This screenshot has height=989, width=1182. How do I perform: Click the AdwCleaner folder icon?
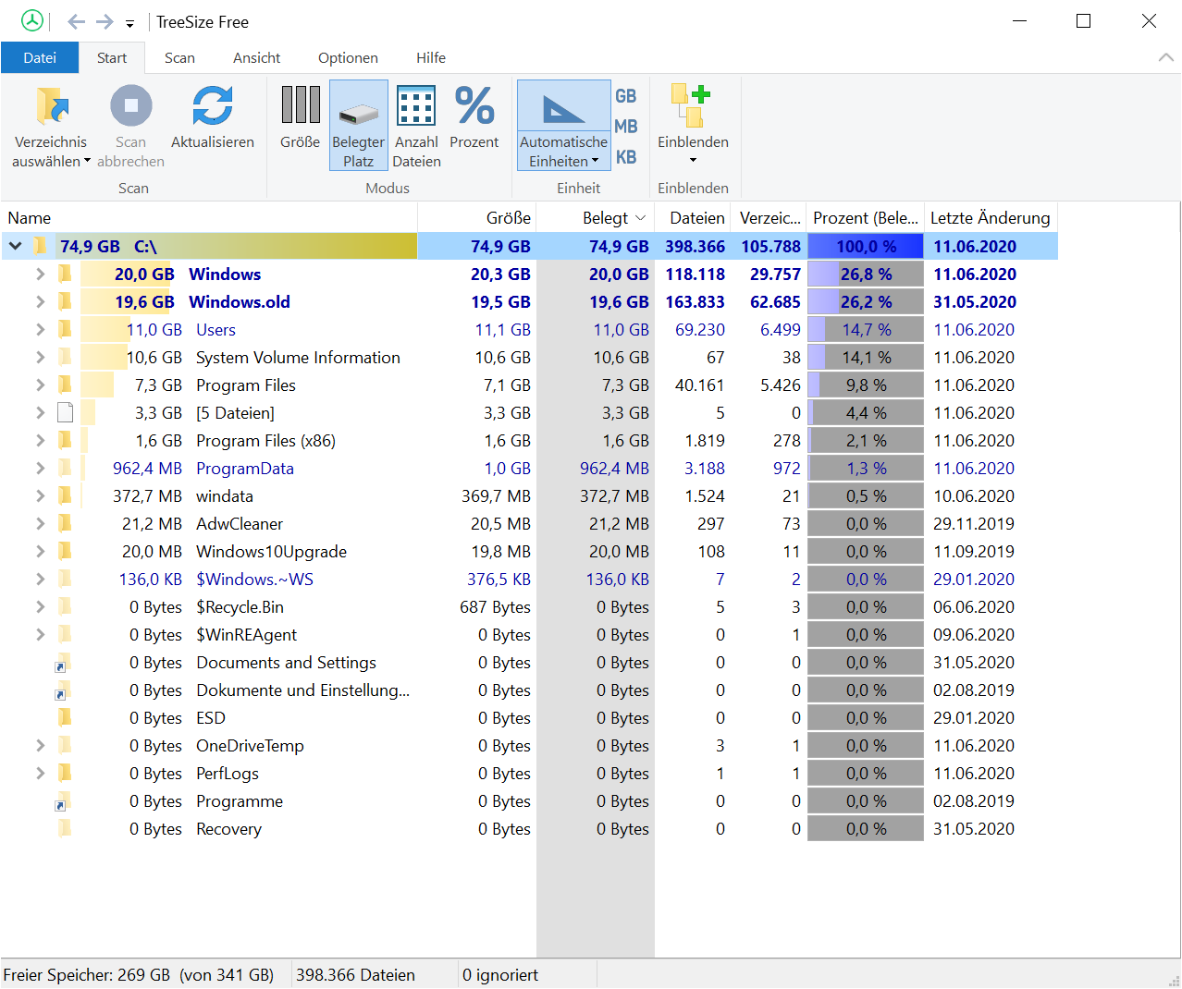(65, 523)
